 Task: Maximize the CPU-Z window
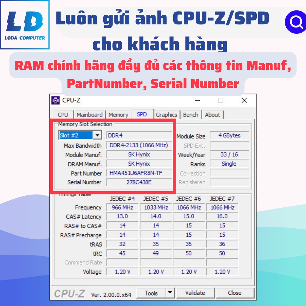point(221,100)
